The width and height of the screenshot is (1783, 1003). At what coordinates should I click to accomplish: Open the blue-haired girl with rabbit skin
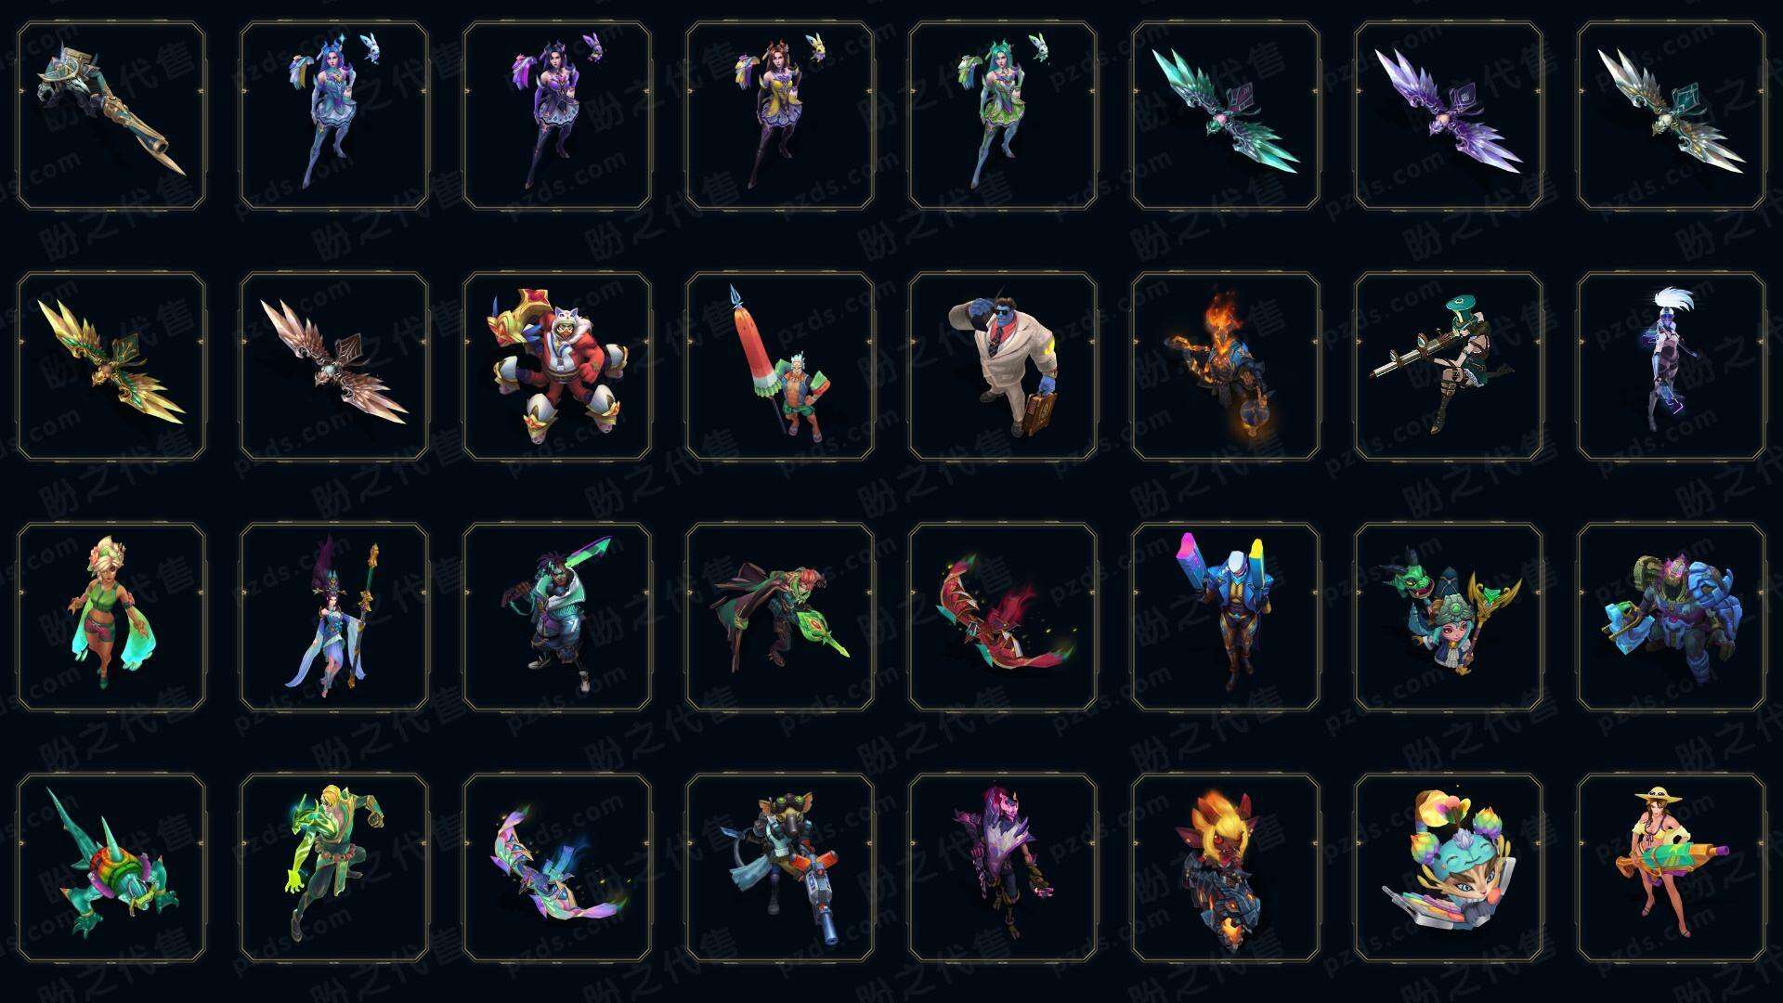334,115
